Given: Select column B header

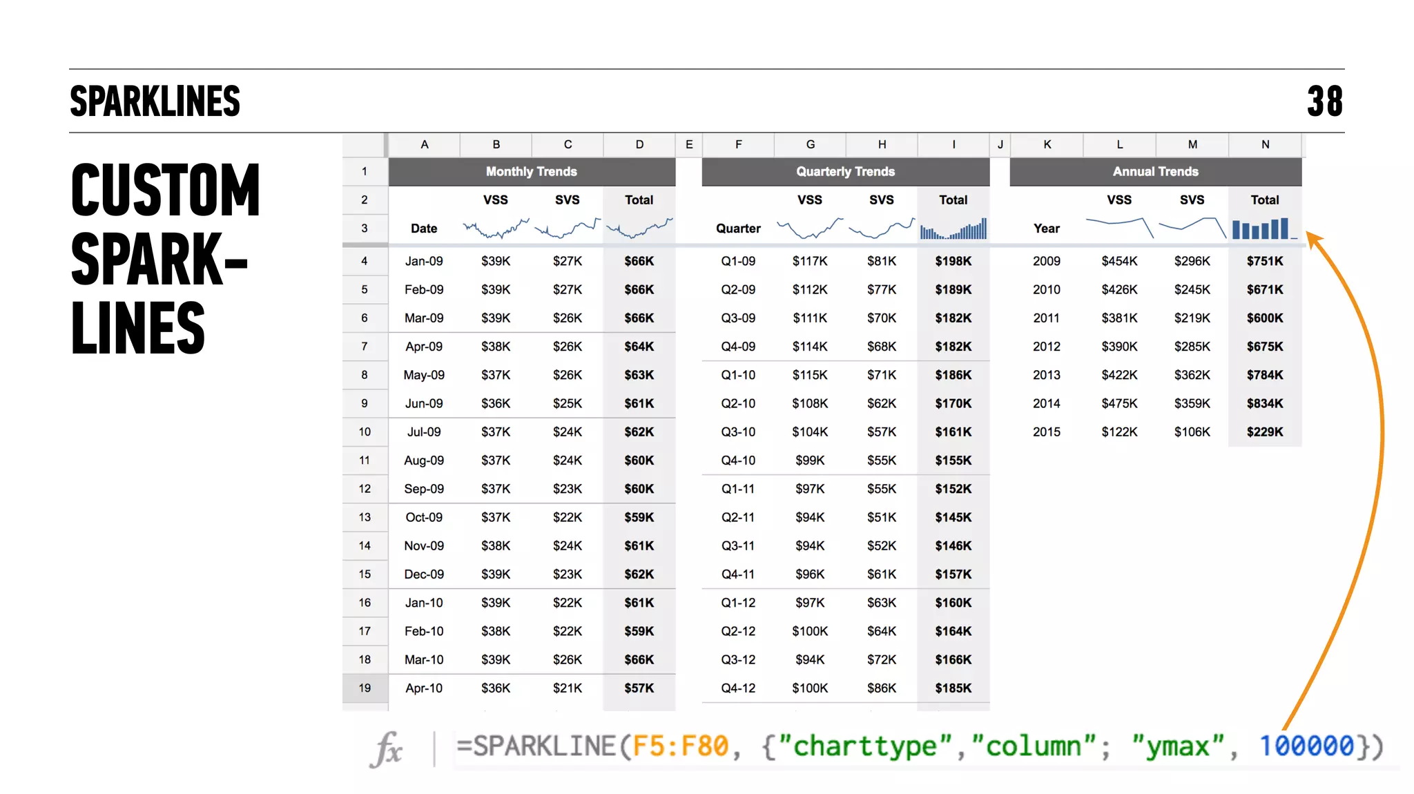Looking at the screenshot, I should 496,144.
